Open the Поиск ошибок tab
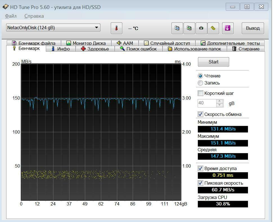The width and height of the screenshot is (273, 222). coord(138,49)
